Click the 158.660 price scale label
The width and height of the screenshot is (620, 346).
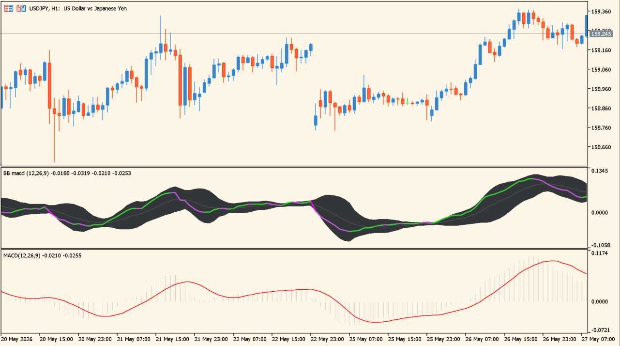click(x=601, y=147)
